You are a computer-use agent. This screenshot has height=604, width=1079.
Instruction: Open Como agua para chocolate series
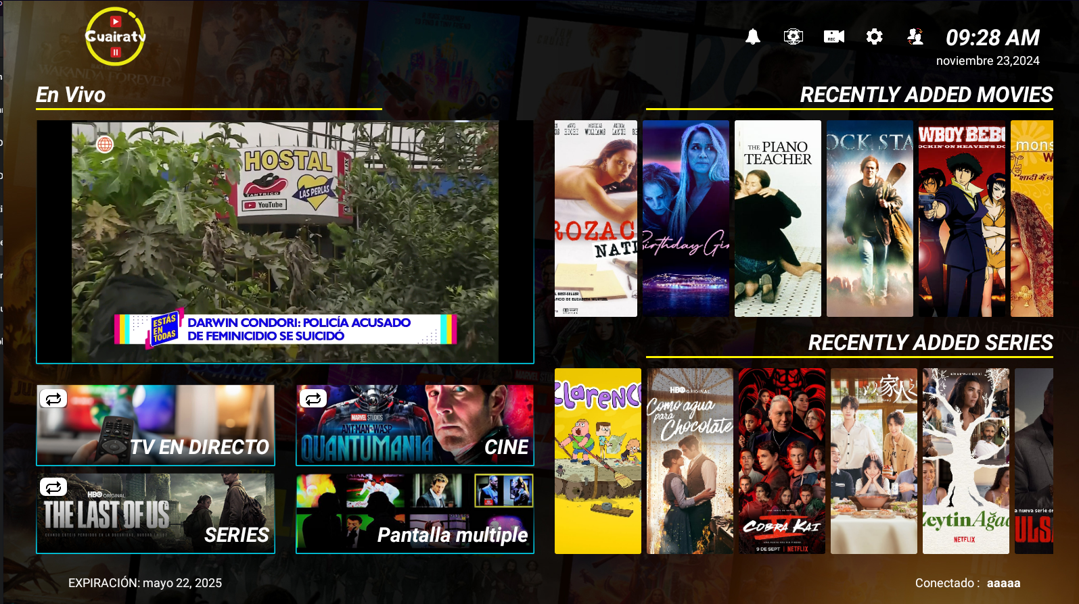689,461
